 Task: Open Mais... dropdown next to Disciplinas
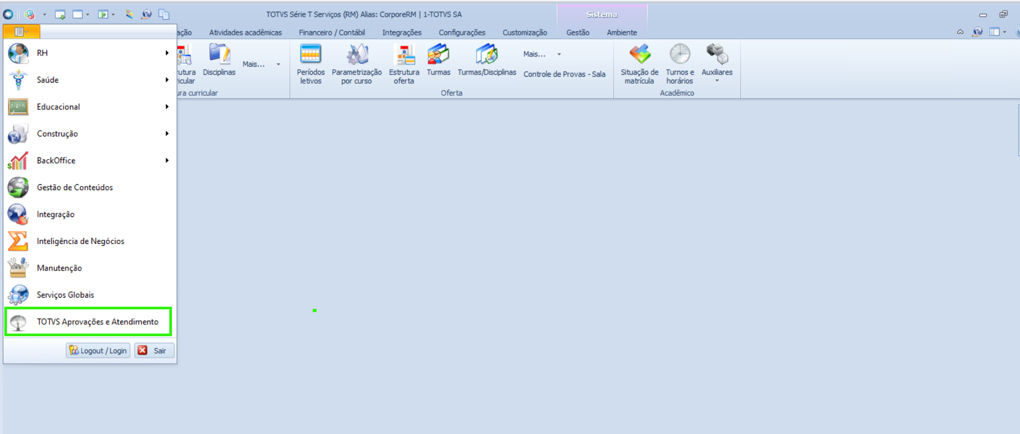pos(261,64)
